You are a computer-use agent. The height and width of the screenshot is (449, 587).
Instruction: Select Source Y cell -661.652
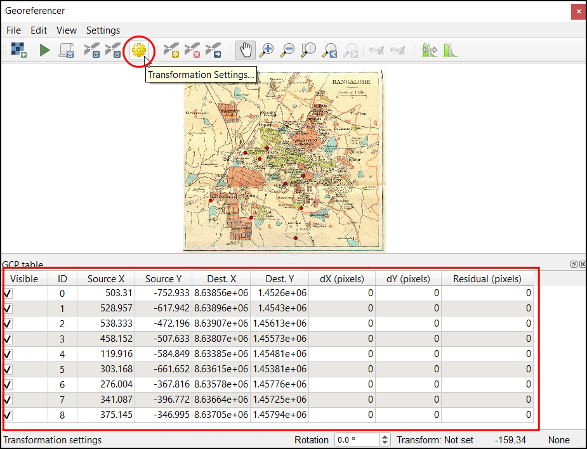point(164,369)
